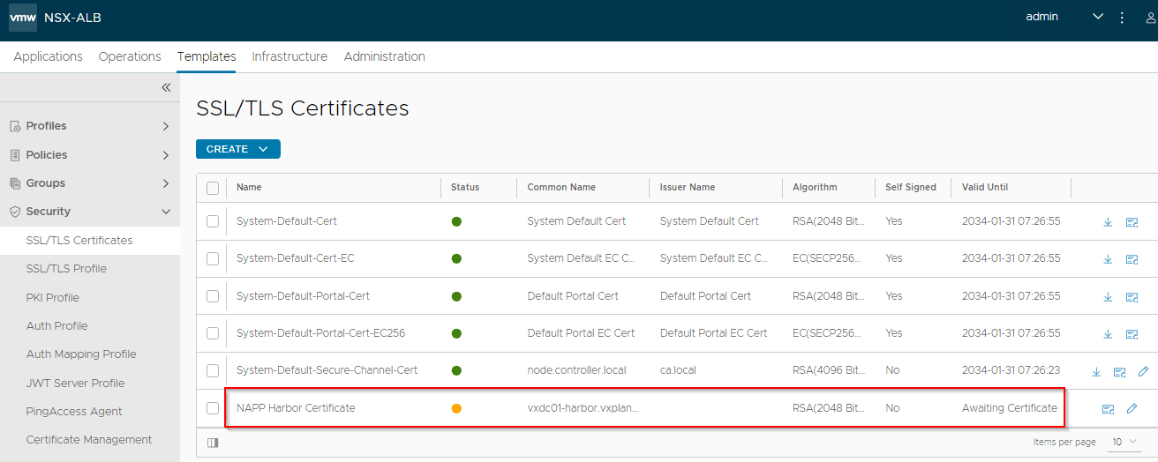Check the System-Default-Cert row checkbox
Image resolution: width=1158 pixels, height=462 pixels.
[x=213, y=221]
